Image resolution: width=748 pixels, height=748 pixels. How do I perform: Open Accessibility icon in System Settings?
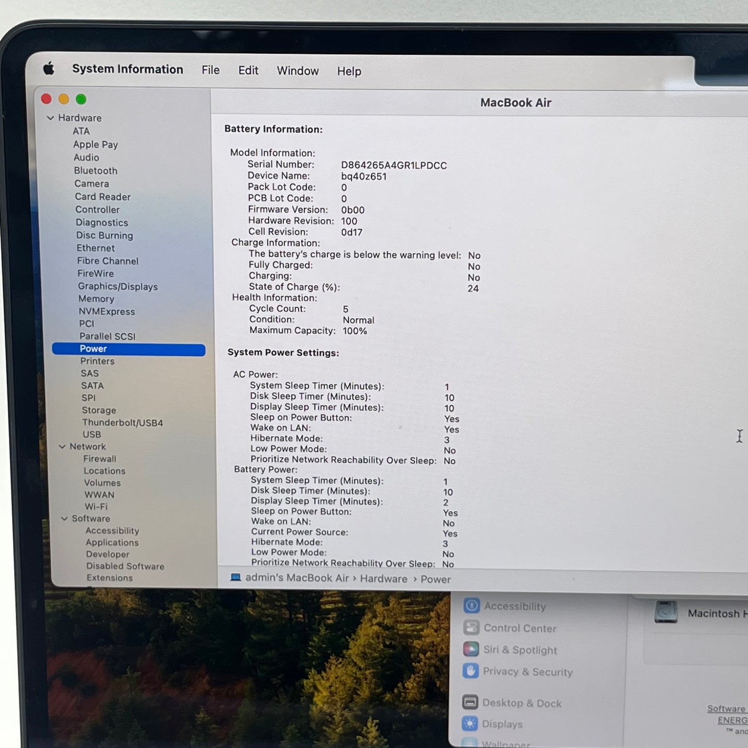pyautogui.click(x=472, y=606)
